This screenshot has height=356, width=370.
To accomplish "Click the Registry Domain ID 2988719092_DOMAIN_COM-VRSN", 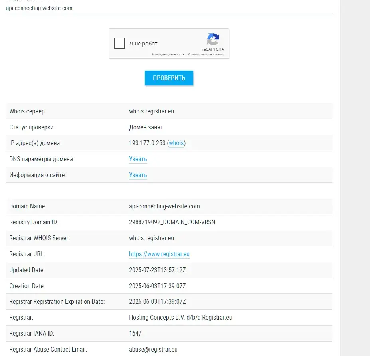I will tap(172, 222).
